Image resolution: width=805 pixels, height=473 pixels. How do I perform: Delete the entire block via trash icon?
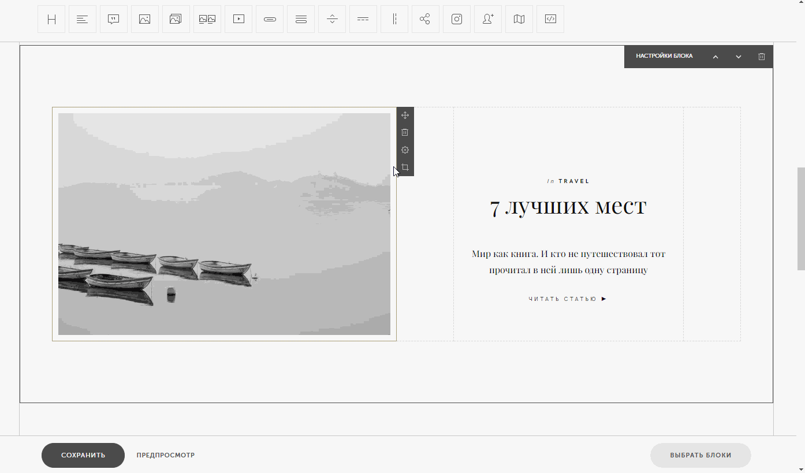point(762,57)
